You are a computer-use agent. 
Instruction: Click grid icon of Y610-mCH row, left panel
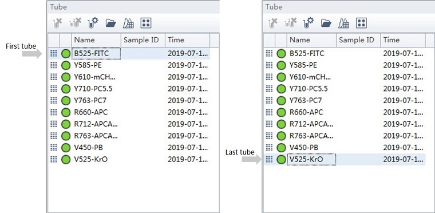[54, 77]
